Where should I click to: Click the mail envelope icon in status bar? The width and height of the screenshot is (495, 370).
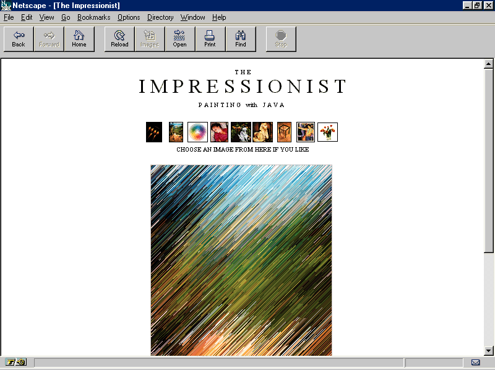(475, 363)
